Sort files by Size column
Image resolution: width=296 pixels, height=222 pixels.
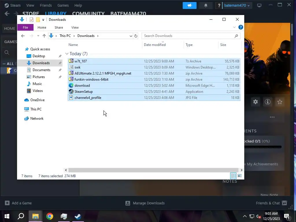(x=230, y=45)
